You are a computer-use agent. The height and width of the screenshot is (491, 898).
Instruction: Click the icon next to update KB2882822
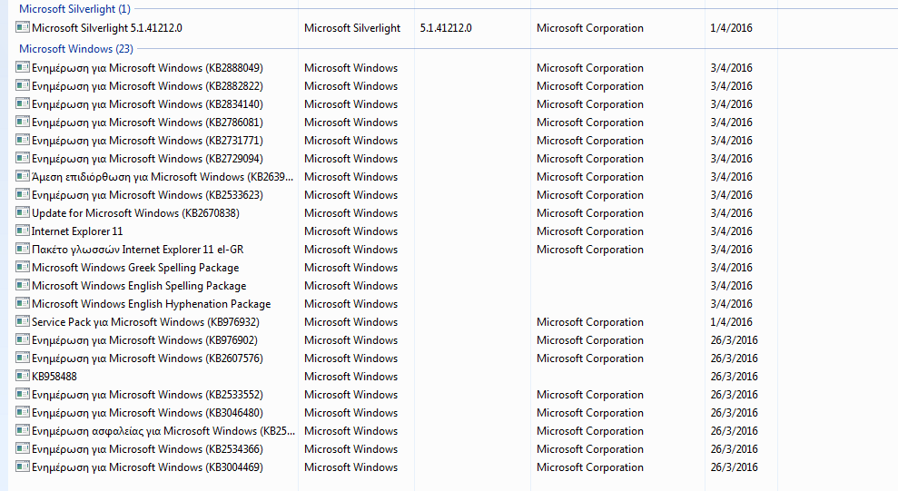pyautogui.click(x=23, y=85)
